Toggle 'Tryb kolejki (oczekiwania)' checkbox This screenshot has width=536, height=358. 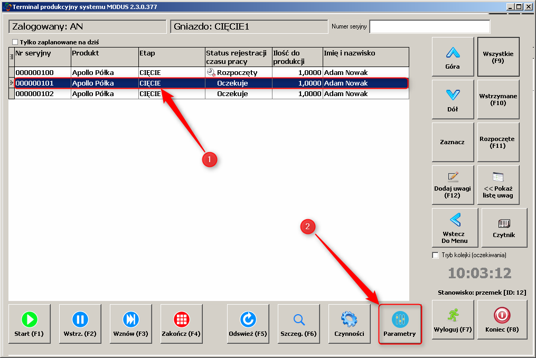point(436,255)
